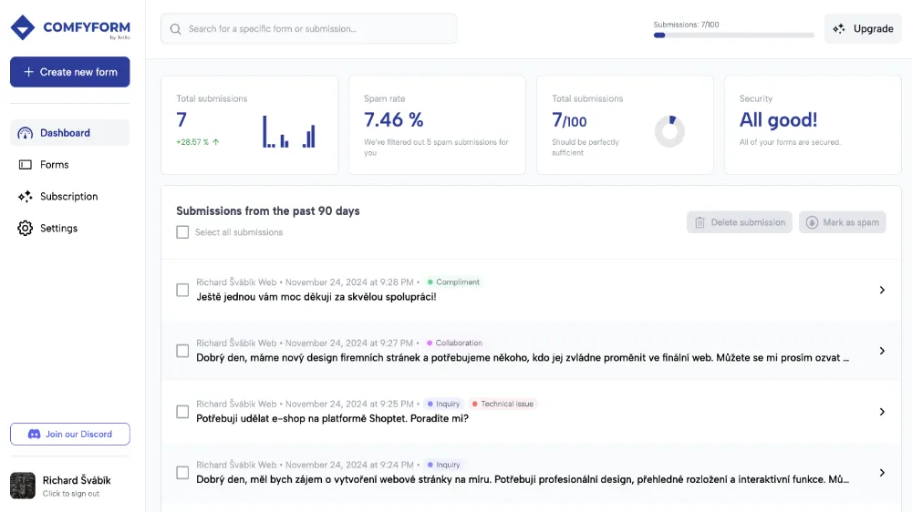The height and width of the screenshot is (512, 912).
Task: Click Richard Švábik's profile avatar
Action: (x=23, y=486)
